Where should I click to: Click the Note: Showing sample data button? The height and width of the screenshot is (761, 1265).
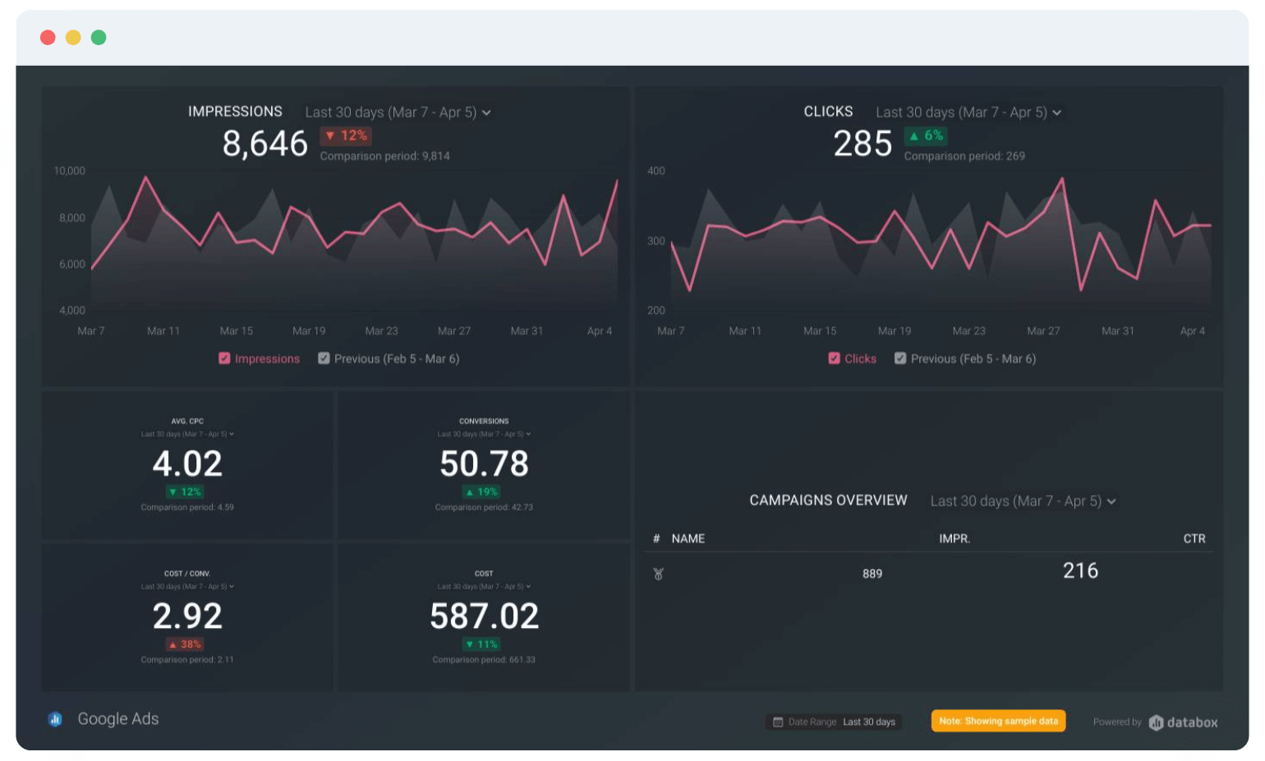pos(998,721)
